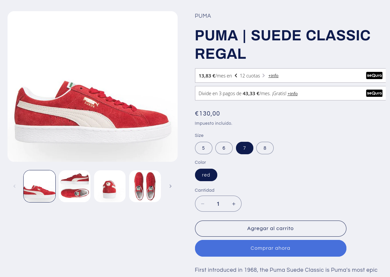
Task: Slide thumbnails to next with right arrow
Action: pos(170,186)
